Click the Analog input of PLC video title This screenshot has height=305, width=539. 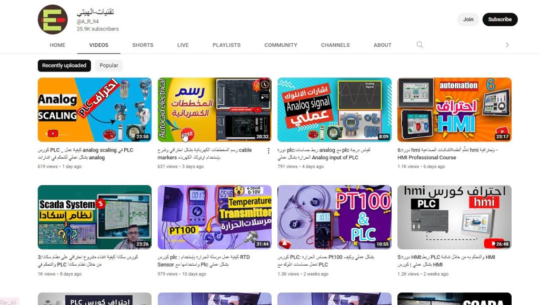click(324, 154)
